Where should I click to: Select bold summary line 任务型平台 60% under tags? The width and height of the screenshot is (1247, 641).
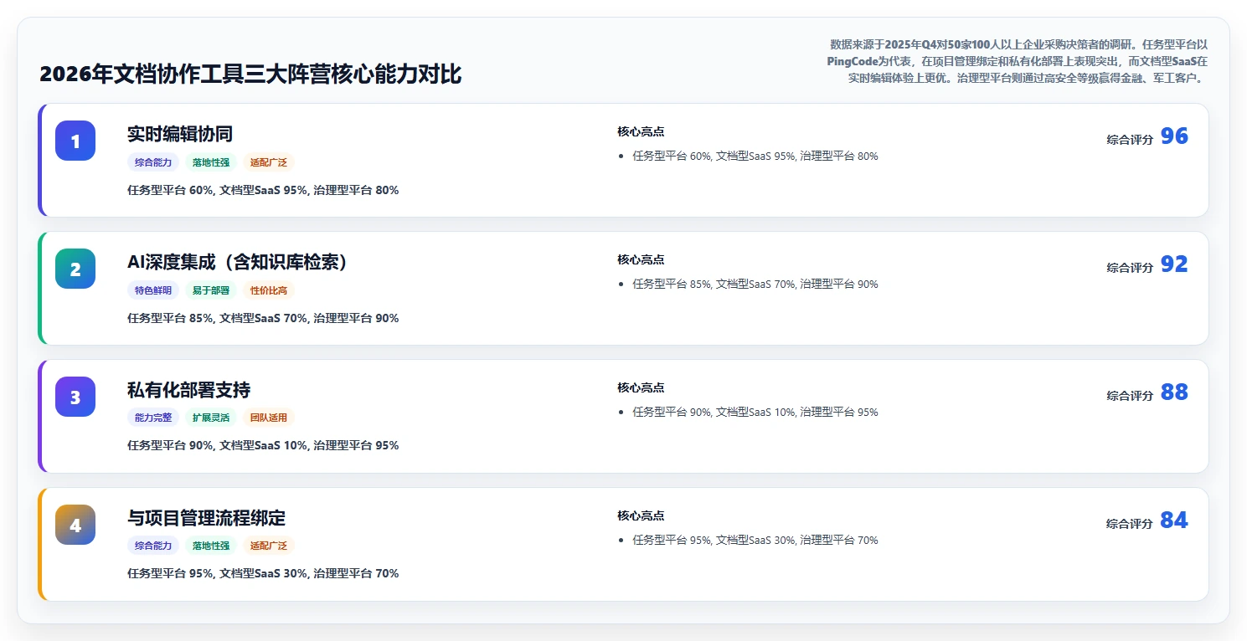coord(263,190)
